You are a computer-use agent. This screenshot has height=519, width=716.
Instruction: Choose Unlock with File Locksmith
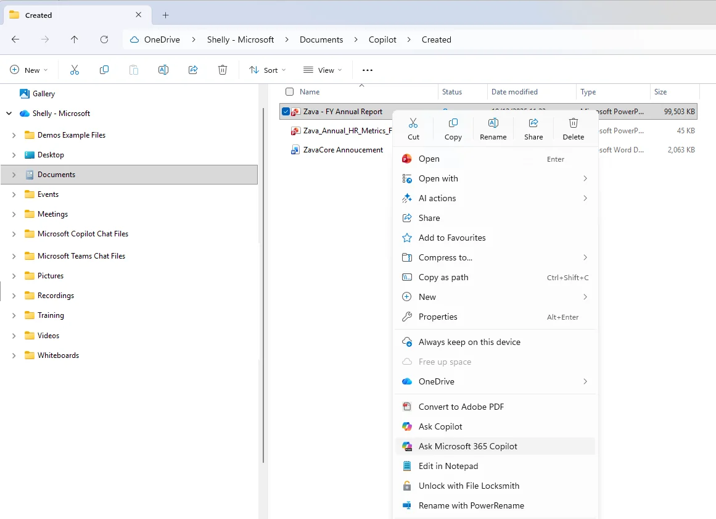coord(496,486)
